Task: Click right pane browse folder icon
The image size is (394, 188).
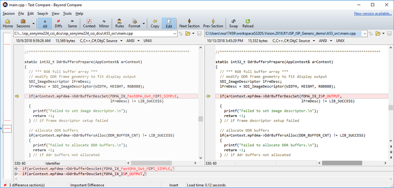Action: point(378,34)
